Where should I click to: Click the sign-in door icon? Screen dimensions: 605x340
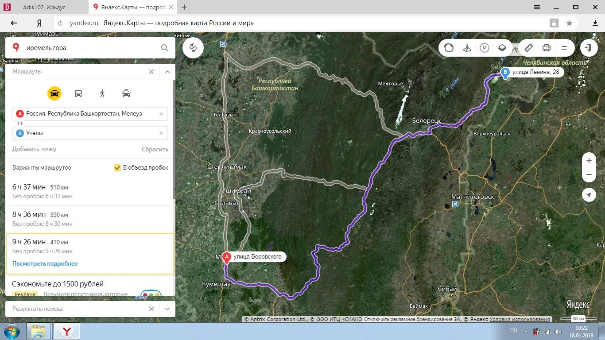pos(588,48)
